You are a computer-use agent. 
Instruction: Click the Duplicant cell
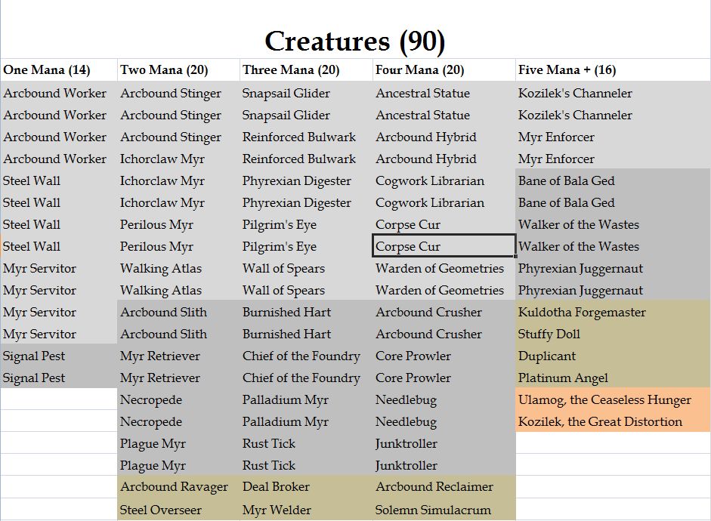point(613,356)
